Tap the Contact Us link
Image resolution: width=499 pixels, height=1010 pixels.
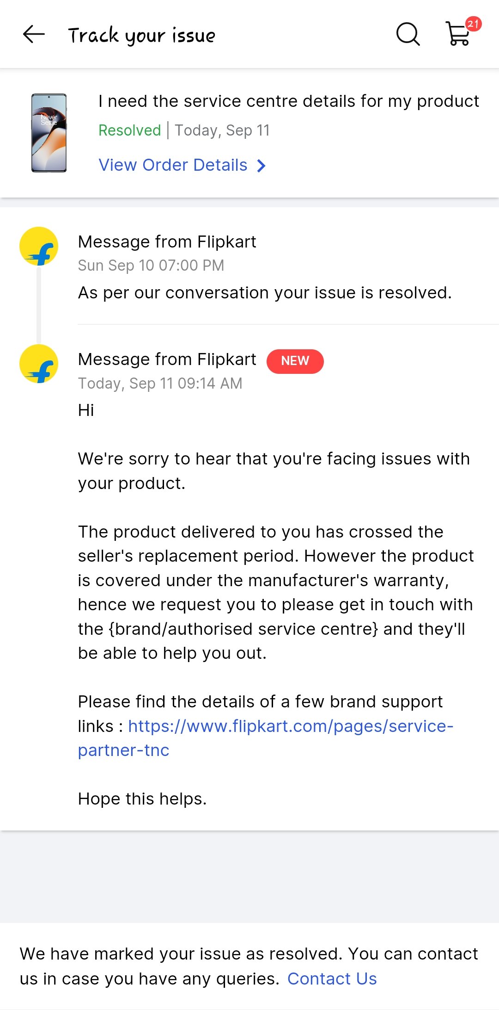332,979
